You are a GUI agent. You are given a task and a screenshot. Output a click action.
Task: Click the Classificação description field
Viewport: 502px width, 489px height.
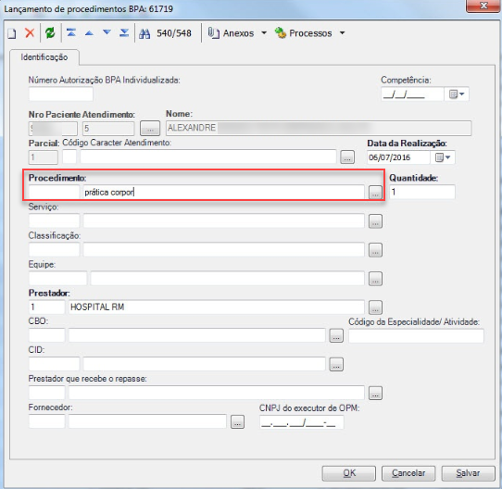click(224, 249)
